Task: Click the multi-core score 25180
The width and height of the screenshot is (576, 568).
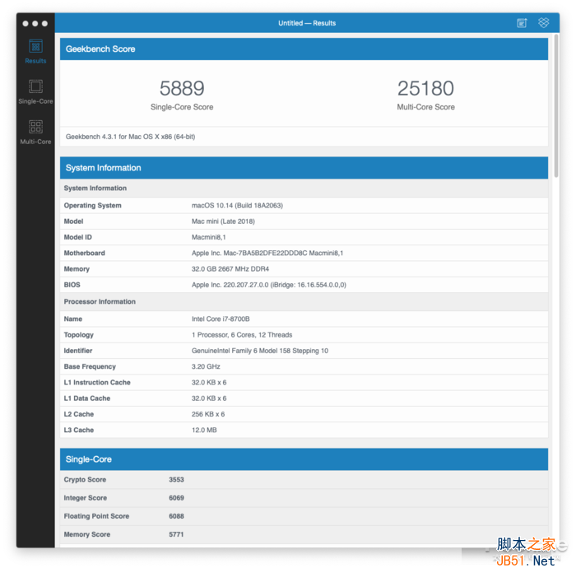Action: (x=425, y=88)
